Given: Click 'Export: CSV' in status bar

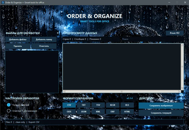Looking at the screenshot, I should pos(34,122).
